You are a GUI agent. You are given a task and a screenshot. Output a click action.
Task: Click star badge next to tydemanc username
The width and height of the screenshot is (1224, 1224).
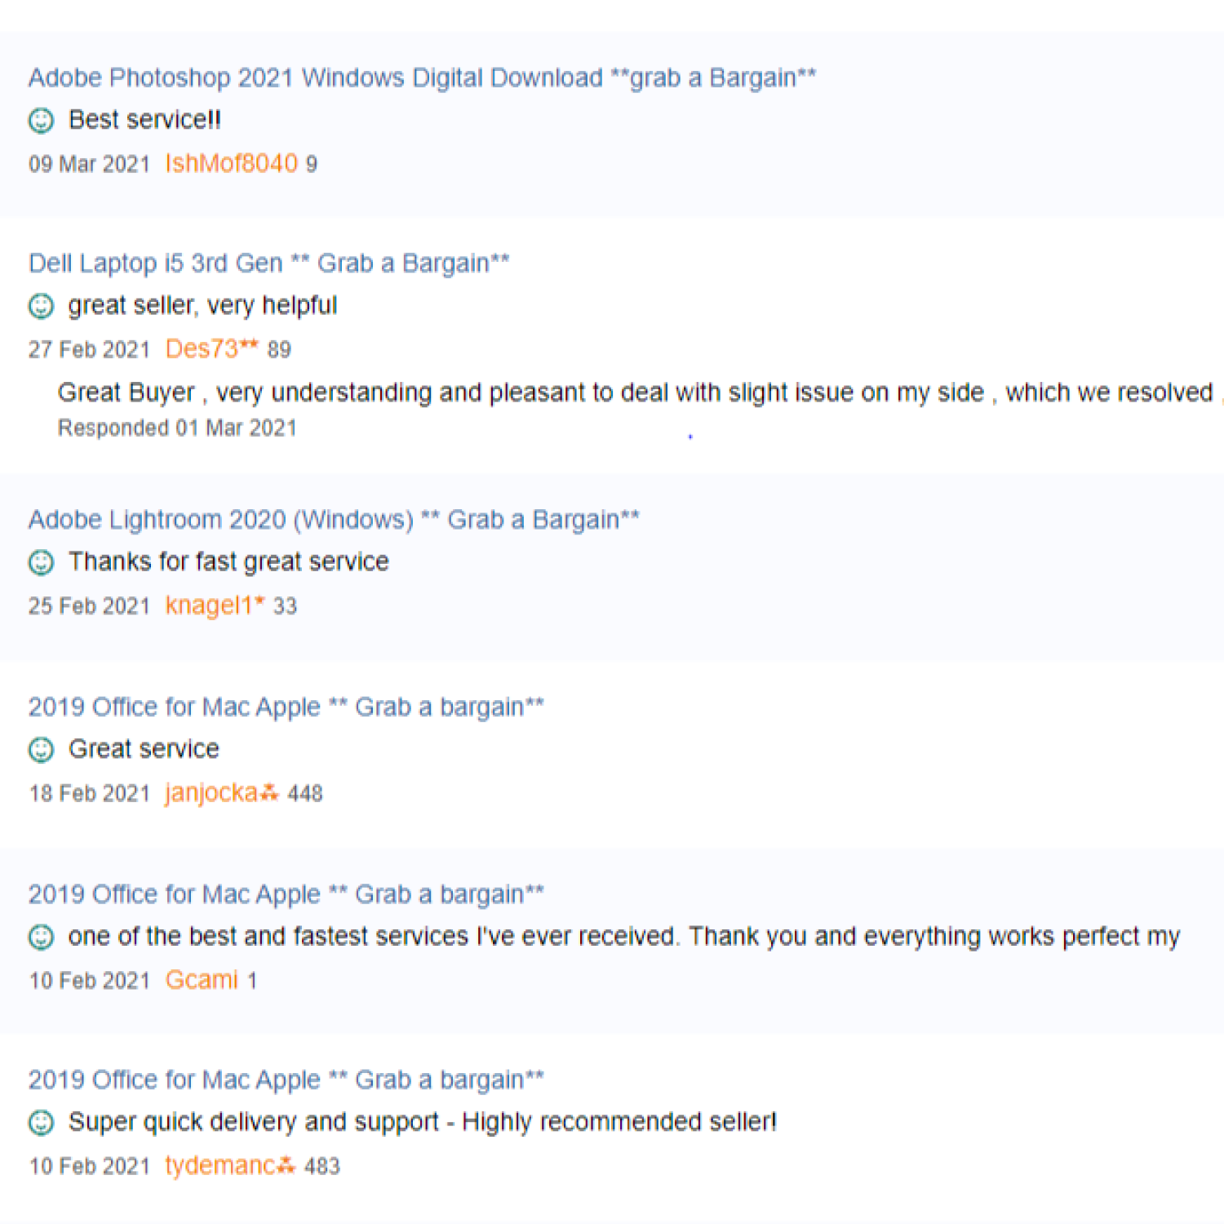tap(286, 1166)
